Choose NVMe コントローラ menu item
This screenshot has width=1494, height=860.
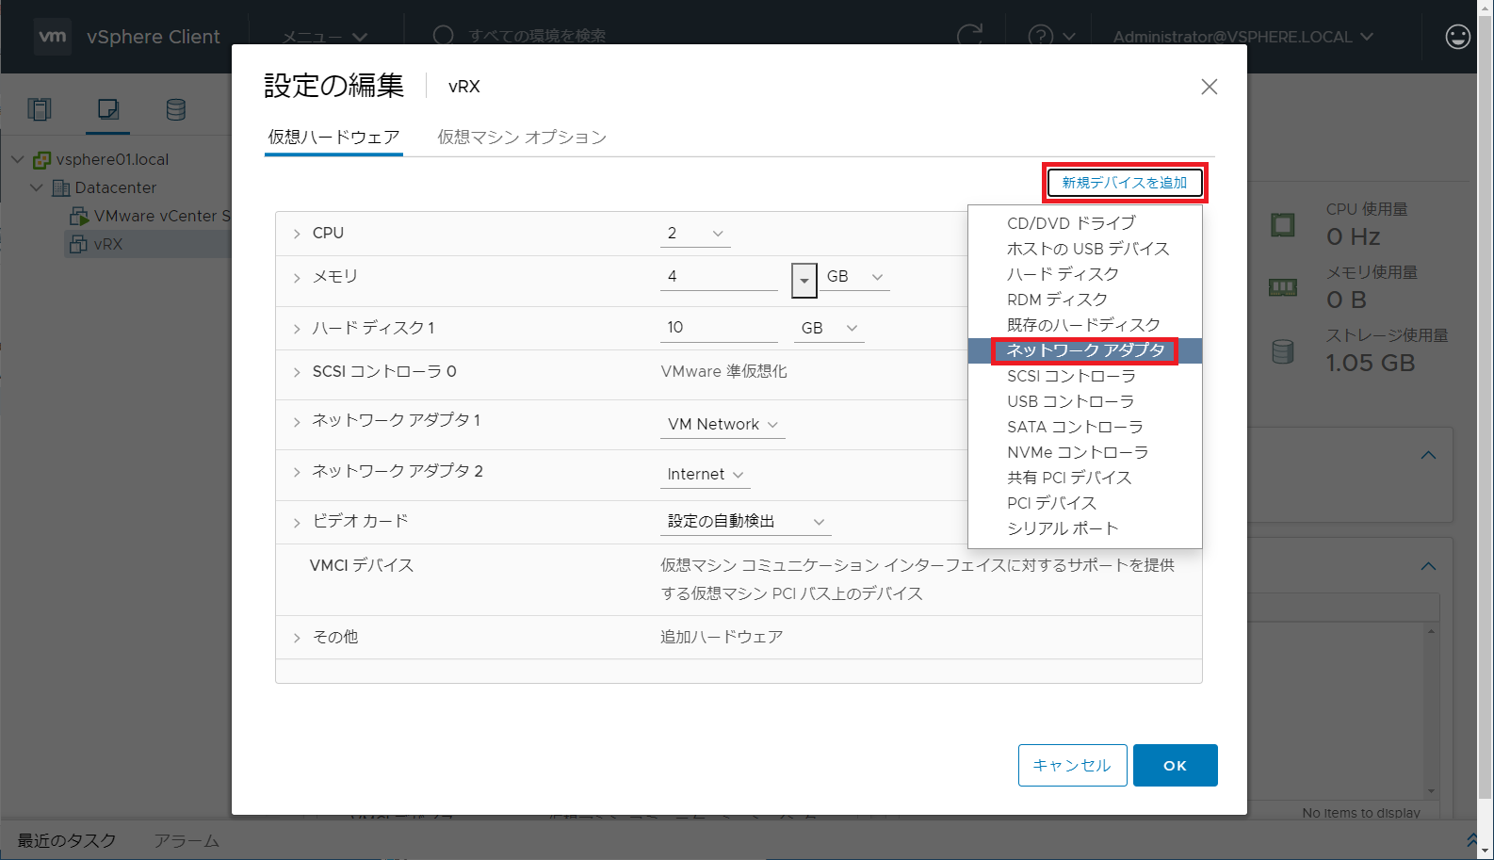pos(1085,452)
